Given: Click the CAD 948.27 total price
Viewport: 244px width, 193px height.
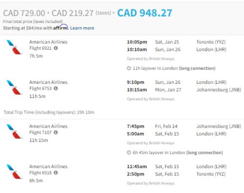Looking at the screenshot, I should [x=144, y=13].
